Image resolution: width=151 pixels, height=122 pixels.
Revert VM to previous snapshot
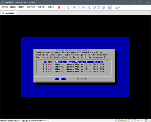79,7
